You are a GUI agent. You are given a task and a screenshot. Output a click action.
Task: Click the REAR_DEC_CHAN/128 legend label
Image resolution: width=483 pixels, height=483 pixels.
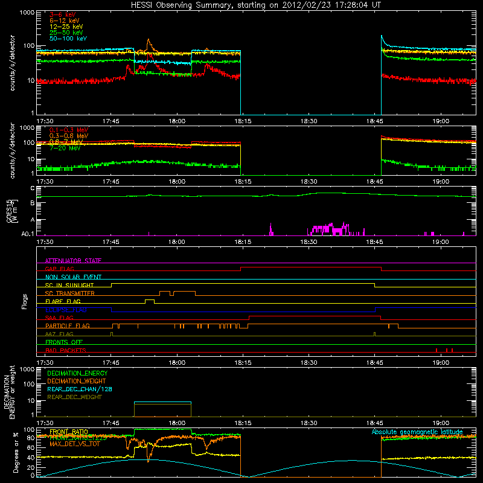[80, 389]
